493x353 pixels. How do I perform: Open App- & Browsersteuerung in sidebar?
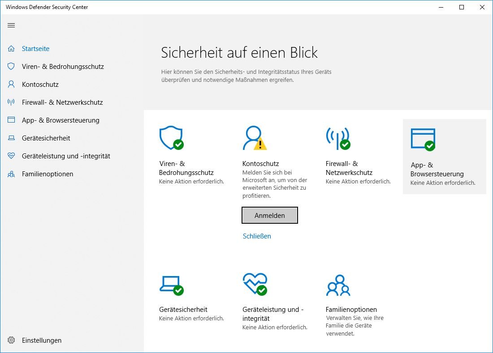coord(61,120)
